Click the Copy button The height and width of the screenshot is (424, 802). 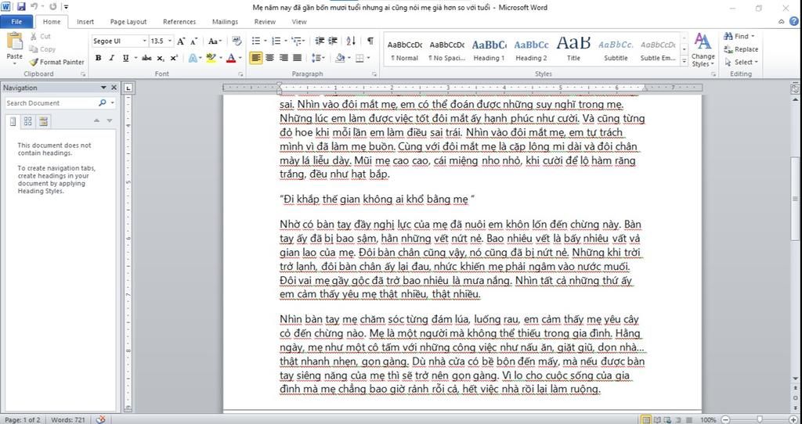42,49
